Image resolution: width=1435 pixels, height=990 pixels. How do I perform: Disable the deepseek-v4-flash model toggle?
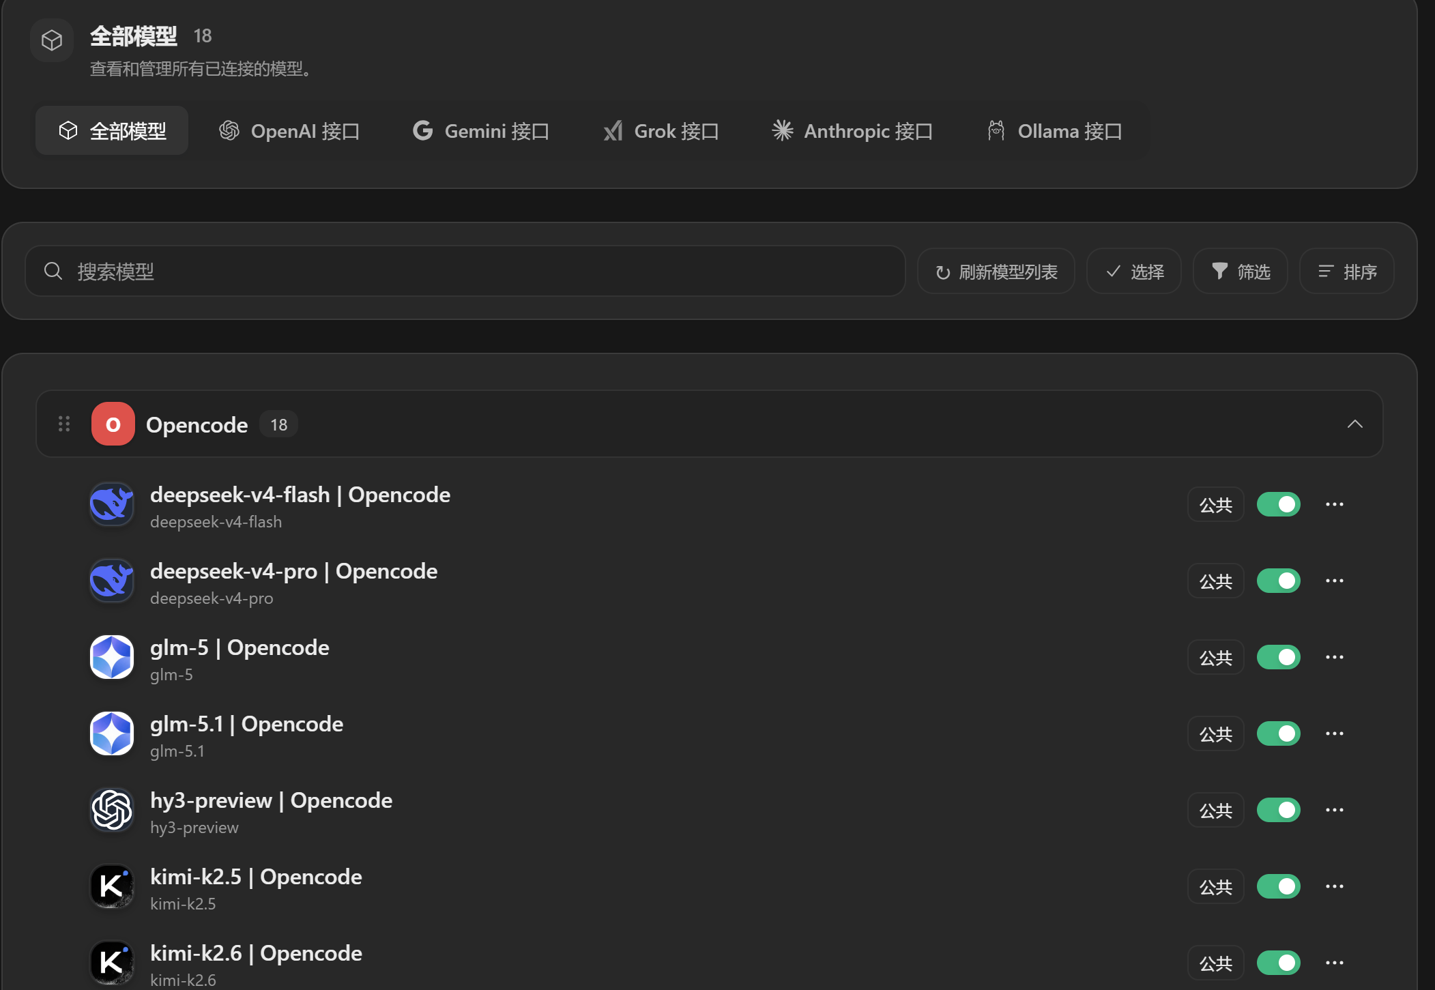(1279, 504)
